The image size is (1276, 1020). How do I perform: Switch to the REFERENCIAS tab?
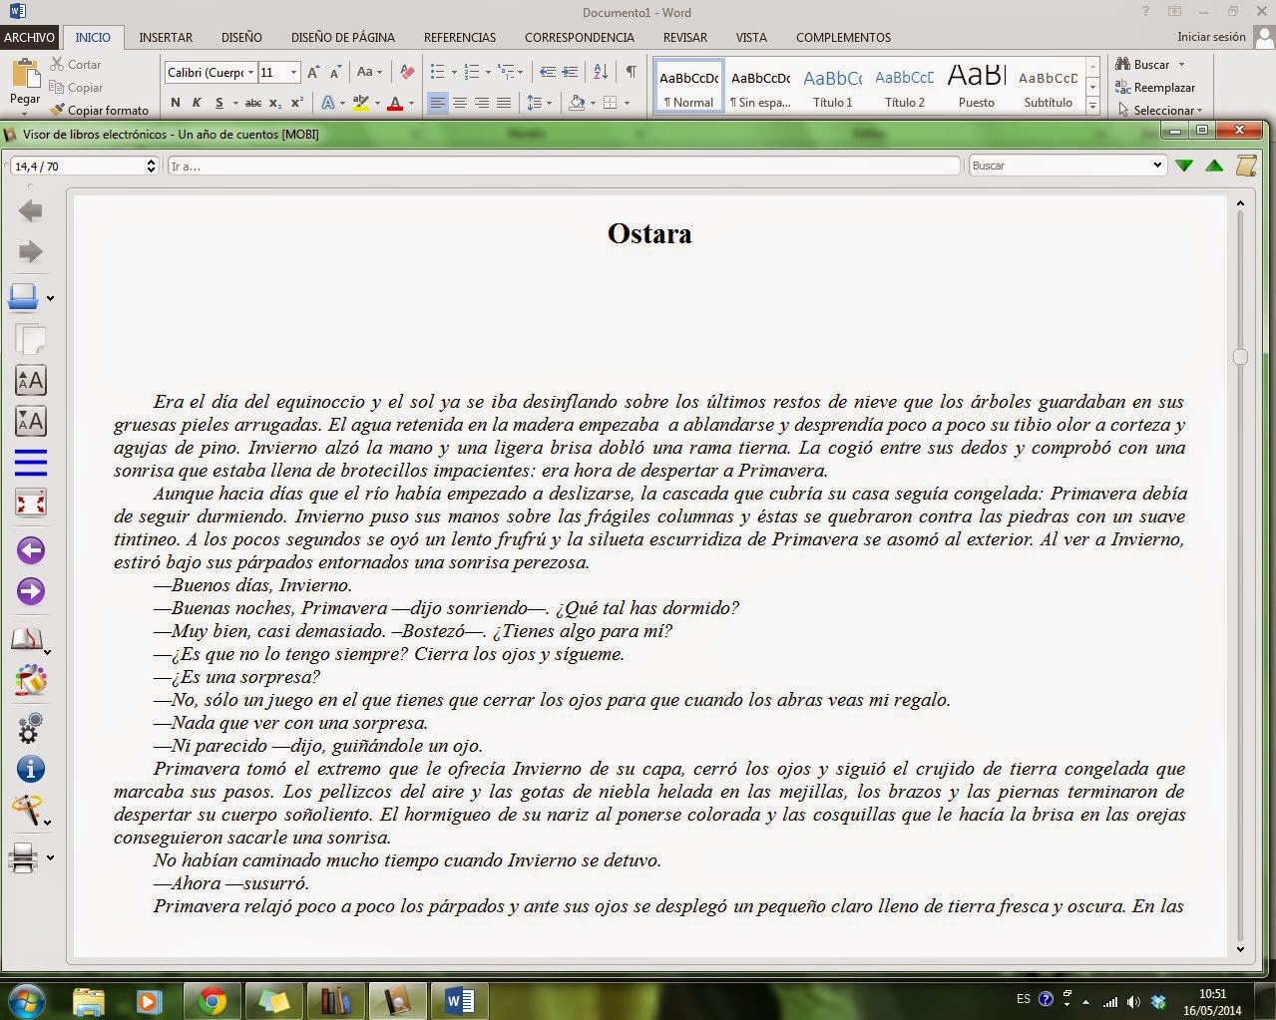click(x=460, y=37)
